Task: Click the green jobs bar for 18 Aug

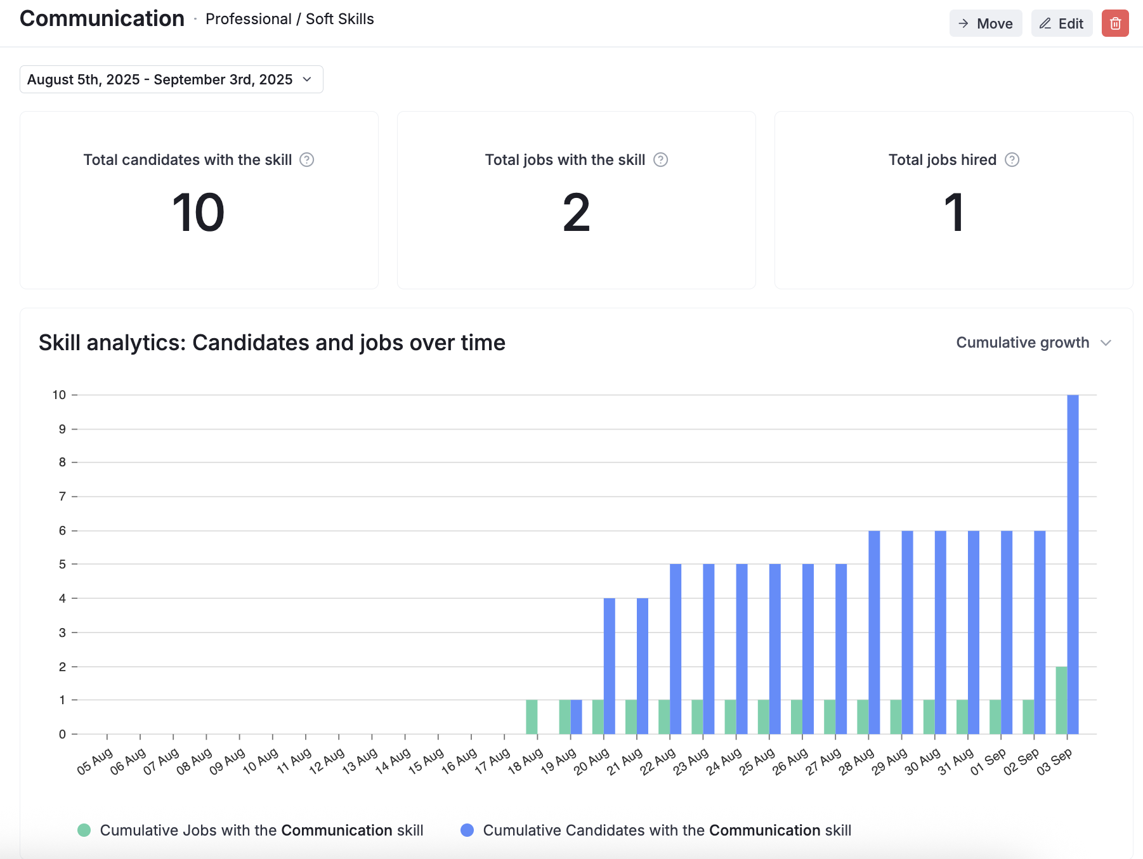Action: [532, 717]
